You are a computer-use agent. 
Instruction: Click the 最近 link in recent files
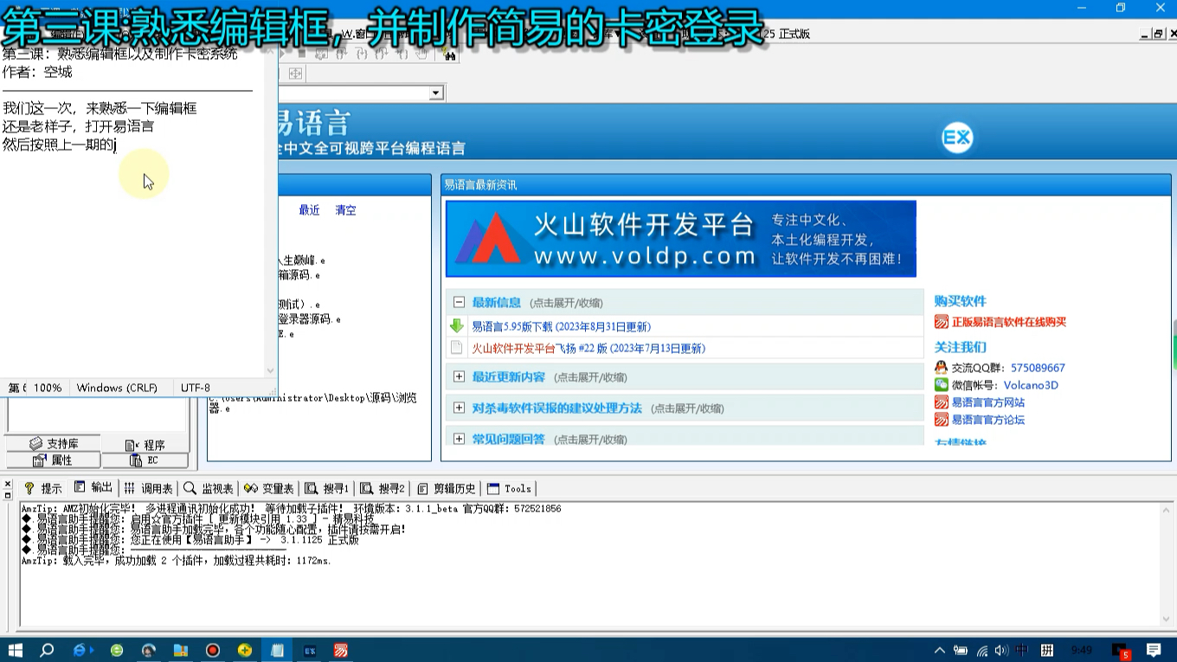pyautogui.click(x=309, y=209)
